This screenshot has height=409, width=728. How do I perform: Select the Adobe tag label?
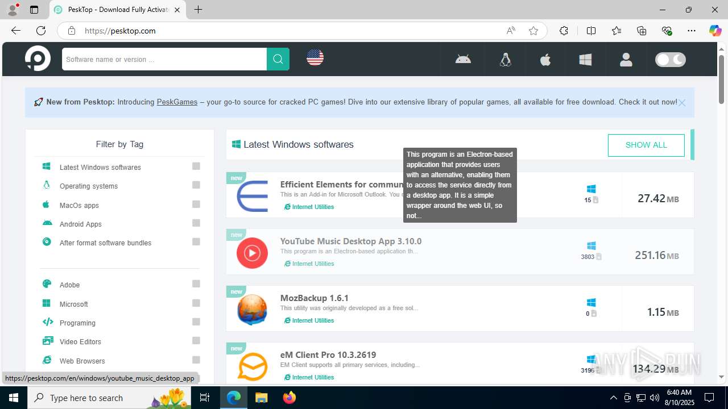[69, 285]
